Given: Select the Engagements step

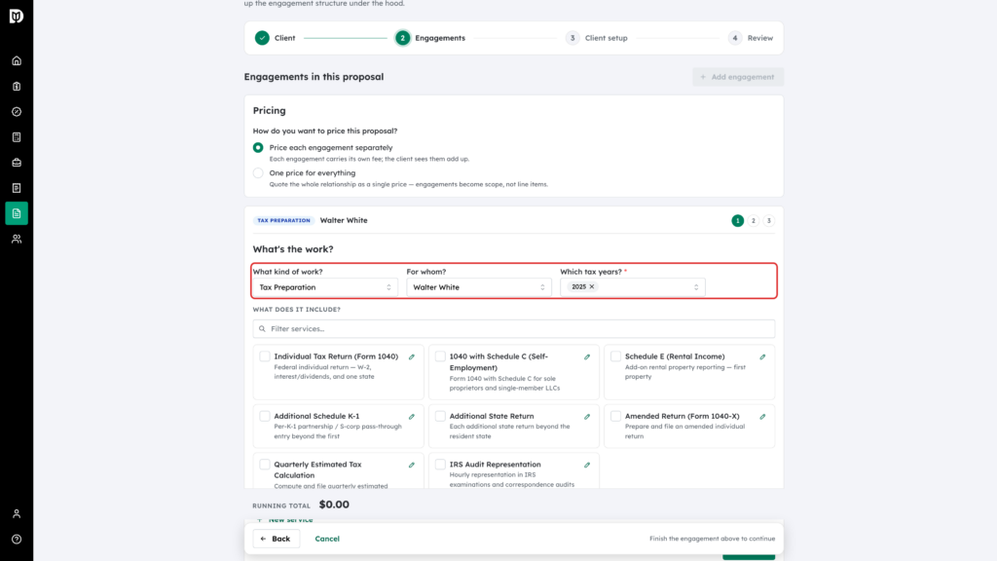Looking at the screenshot, I should [430, 38].
